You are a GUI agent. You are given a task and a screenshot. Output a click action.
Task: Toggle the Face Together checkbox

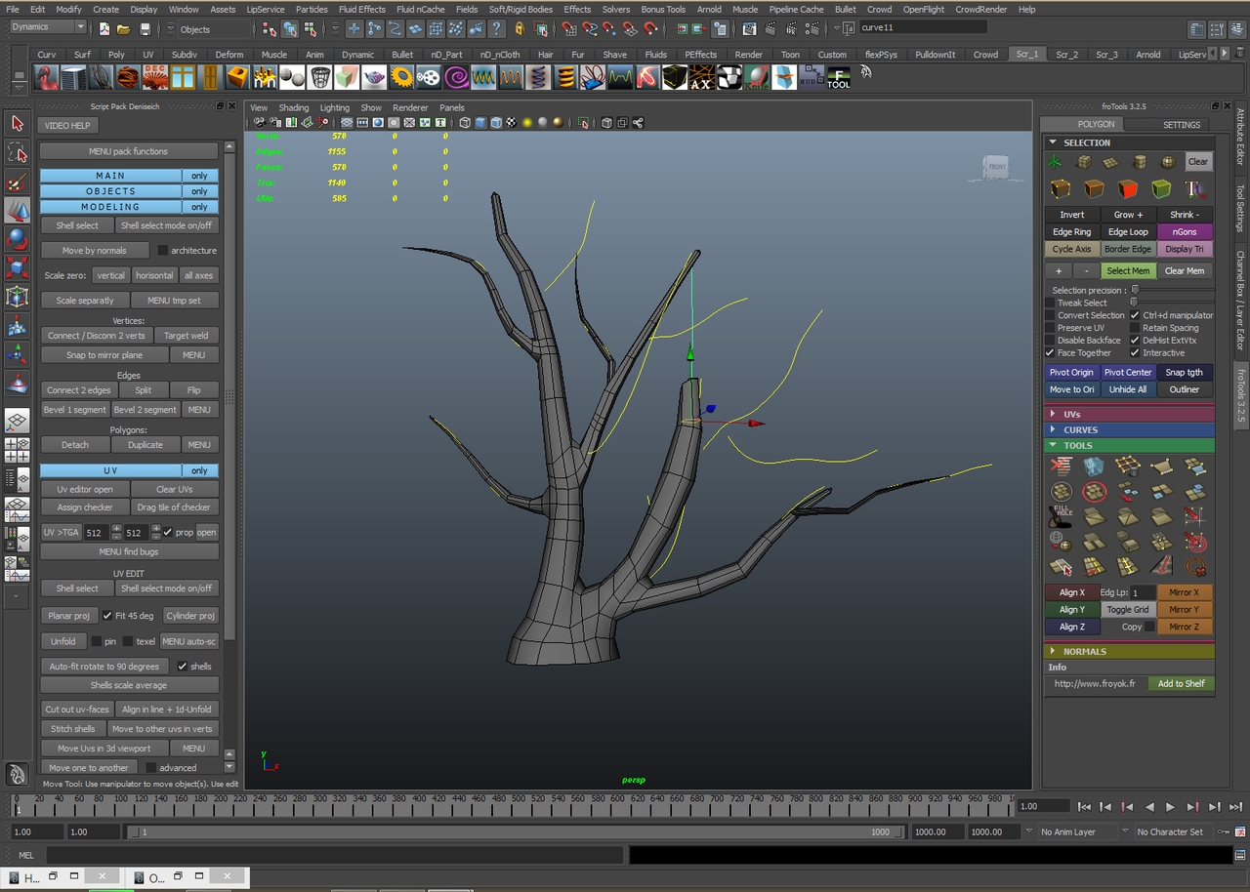coord(1050,353)
